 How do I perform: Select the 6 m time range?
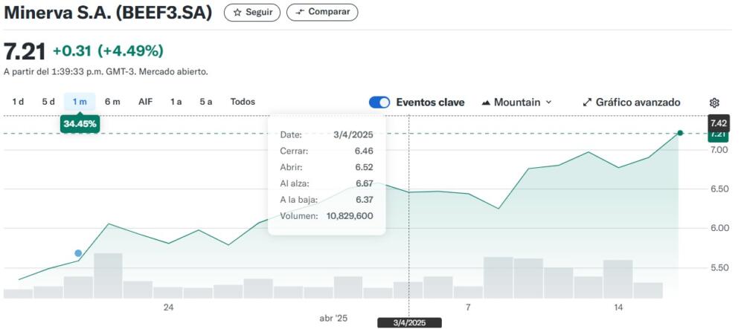[112, 102]
